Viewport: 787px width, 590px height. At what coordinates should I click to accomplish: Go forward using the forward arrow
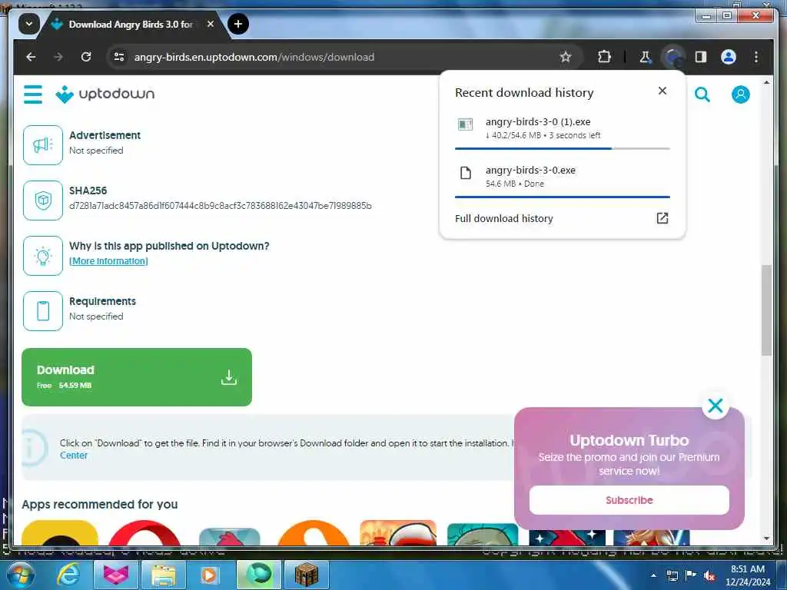tap(58, 57)
